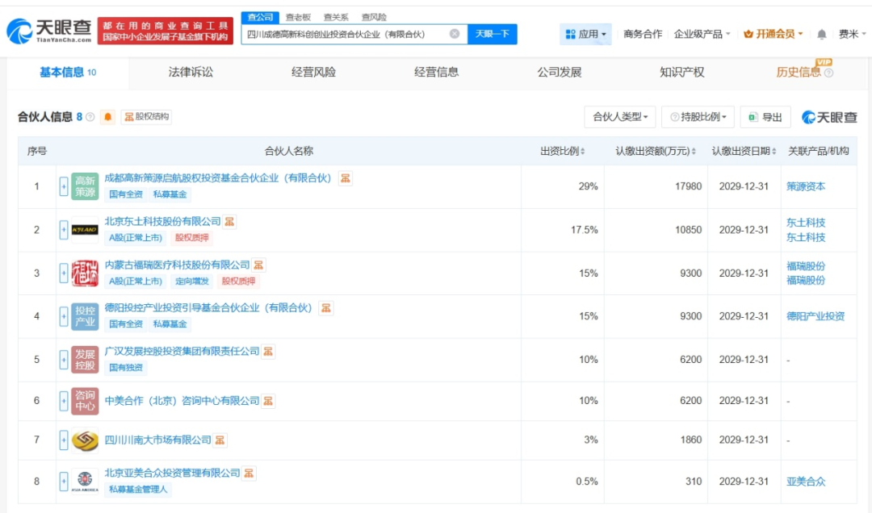Open the 咨询中心 logo in row 6

click(x=85, y=401)
